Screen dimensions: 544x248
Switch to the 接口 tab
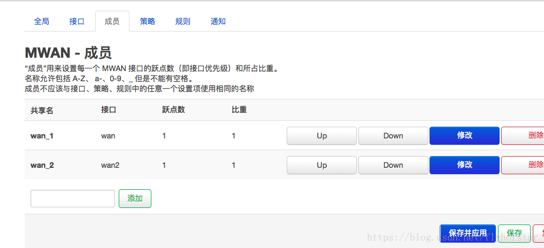[77, 21]
